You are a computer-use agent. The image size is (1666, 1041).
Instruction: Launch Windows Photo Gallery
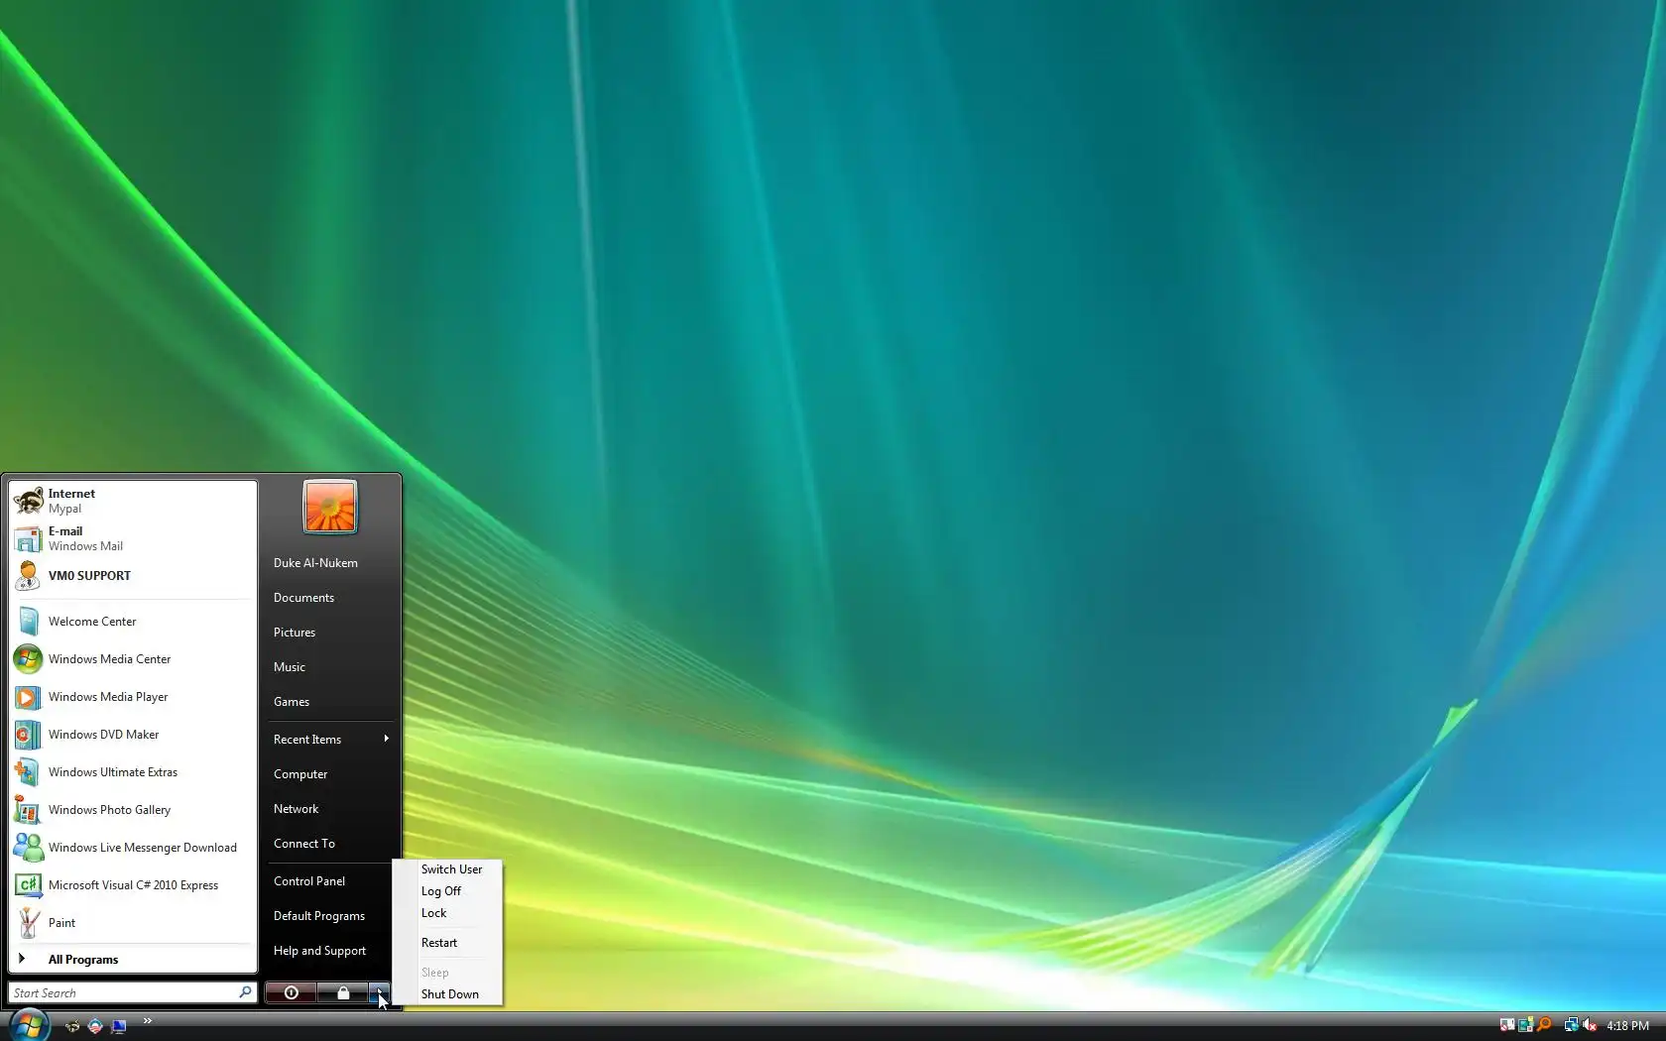pos(133,810)
